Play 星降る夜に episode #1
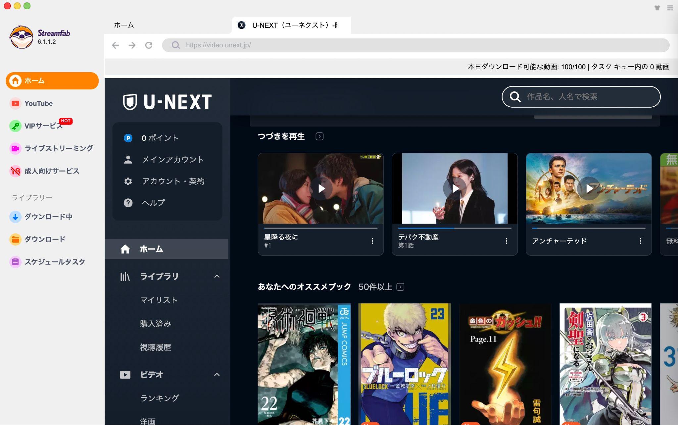678x425 pixels. coord(321,188)
